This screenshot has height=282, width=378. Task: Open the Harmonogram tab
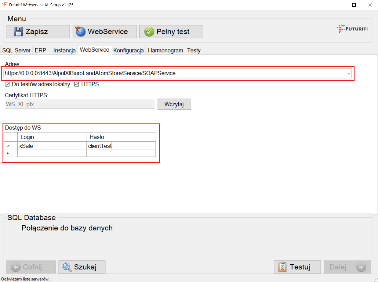[165, 50]
